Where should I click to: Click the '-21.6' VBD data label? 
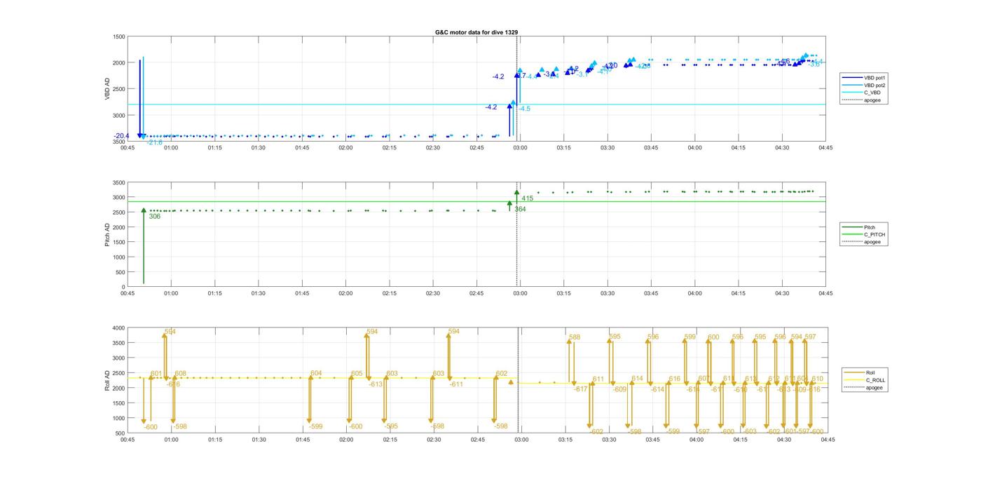click(154, 142)
